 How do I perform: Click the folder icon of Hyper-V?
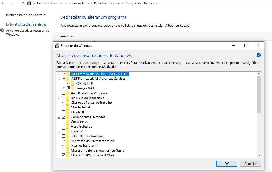point(68,131)
